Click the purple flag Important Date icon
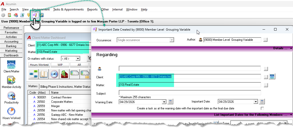The height and width of the screenshot is (128, 293). 35,15
